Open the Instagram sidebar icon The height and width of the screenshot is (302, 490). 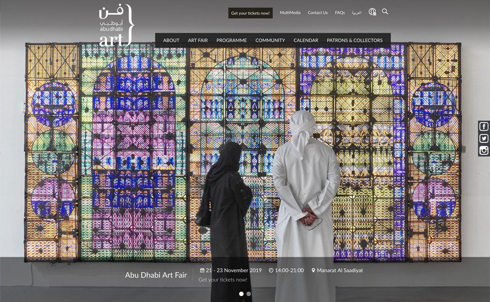coord(484,151)
